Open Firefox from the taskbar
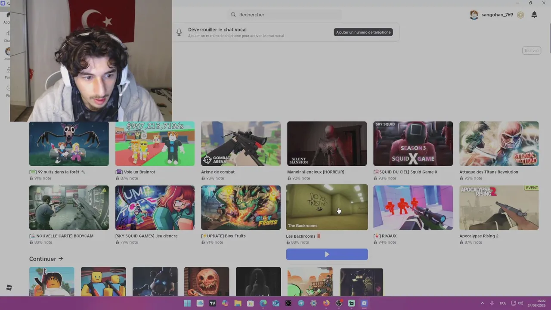 coord(326,303)
